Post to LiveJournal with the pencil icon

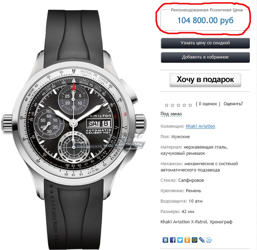tap(202, 240)
